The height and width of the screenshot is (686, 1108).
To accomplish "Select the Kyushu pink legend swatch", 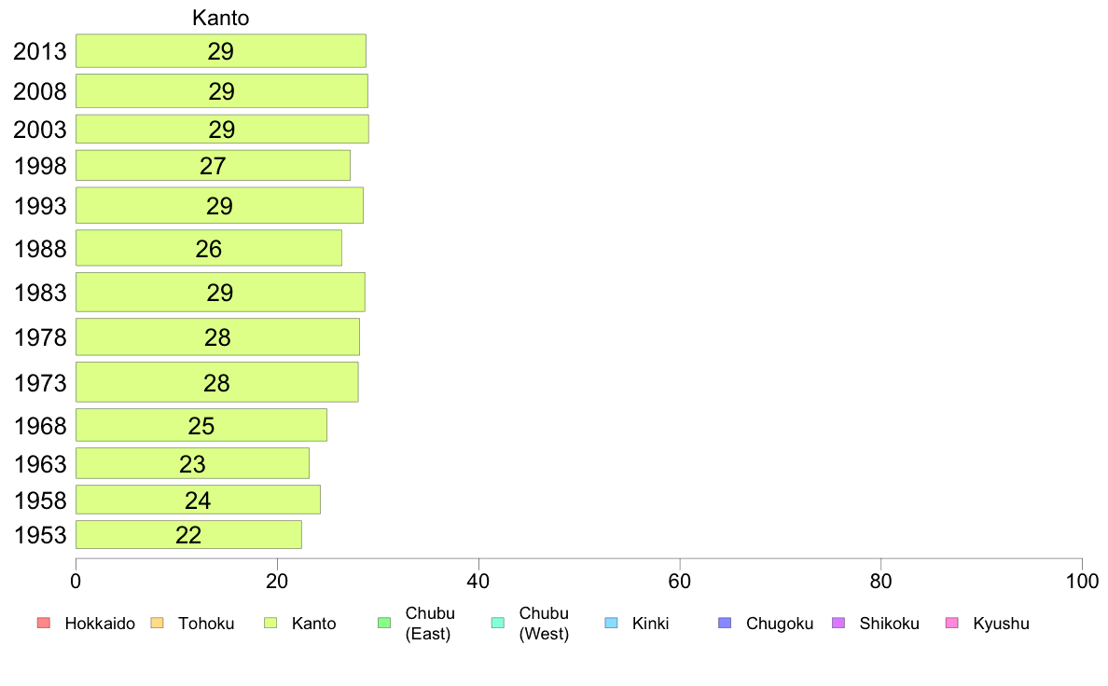I will pyautogui.click(x=952, y=624).
